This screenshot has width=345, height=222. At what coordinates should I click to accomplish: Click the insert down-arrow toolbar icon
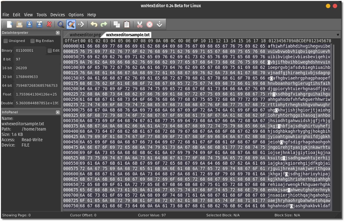coord(160,24)
